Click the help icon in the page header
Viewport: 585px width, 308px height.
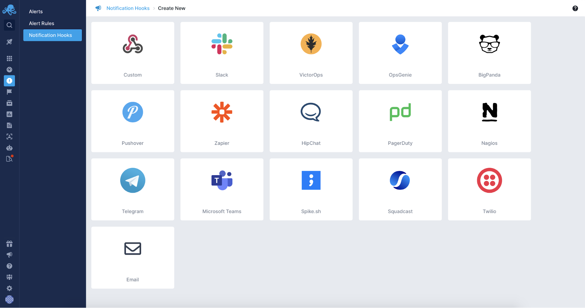coord(575,8)
